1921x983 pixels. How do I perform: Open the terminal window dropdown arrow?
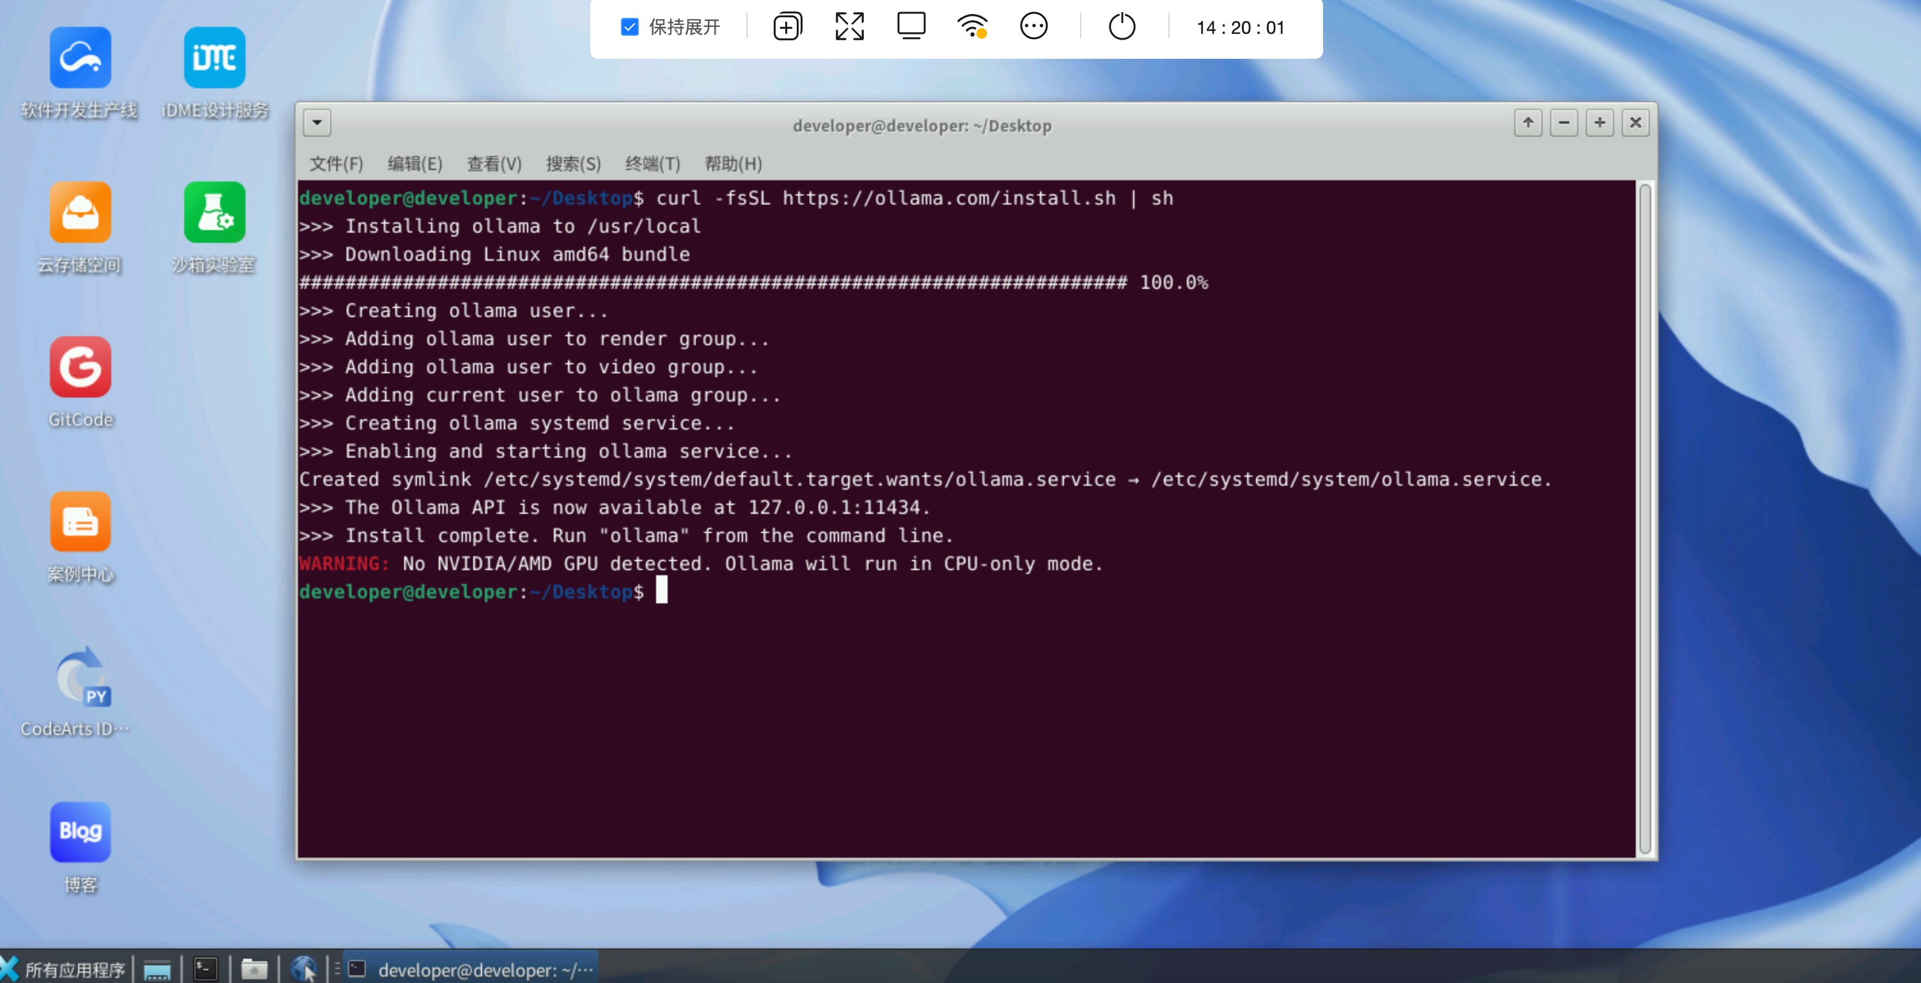click(x=317, y=123)
